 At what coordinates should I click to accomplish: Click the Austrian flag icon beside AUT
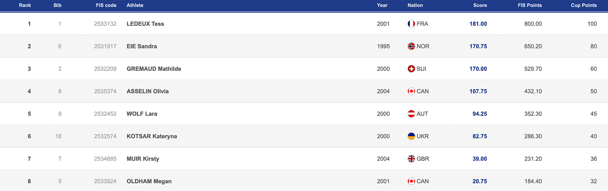click(x=411, y=114)
